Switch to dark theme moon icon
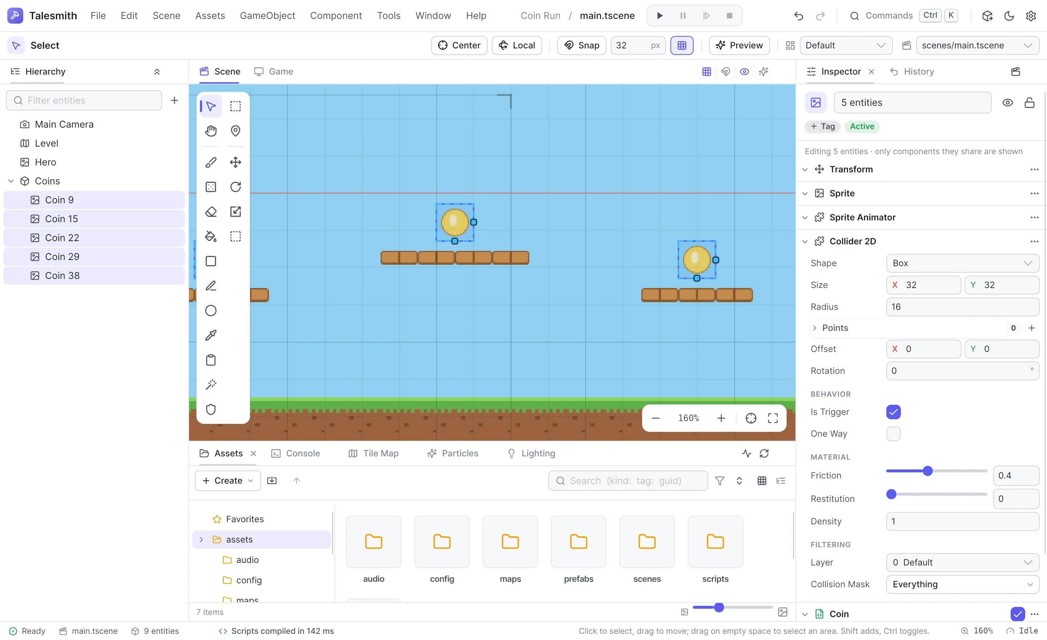The height and width of the screenshot is (640, 1047). point(1009,16)
